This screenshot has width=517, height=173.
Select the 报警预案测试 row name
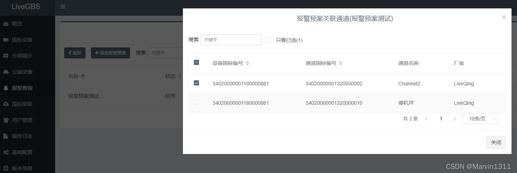click(x=84, y=96)
